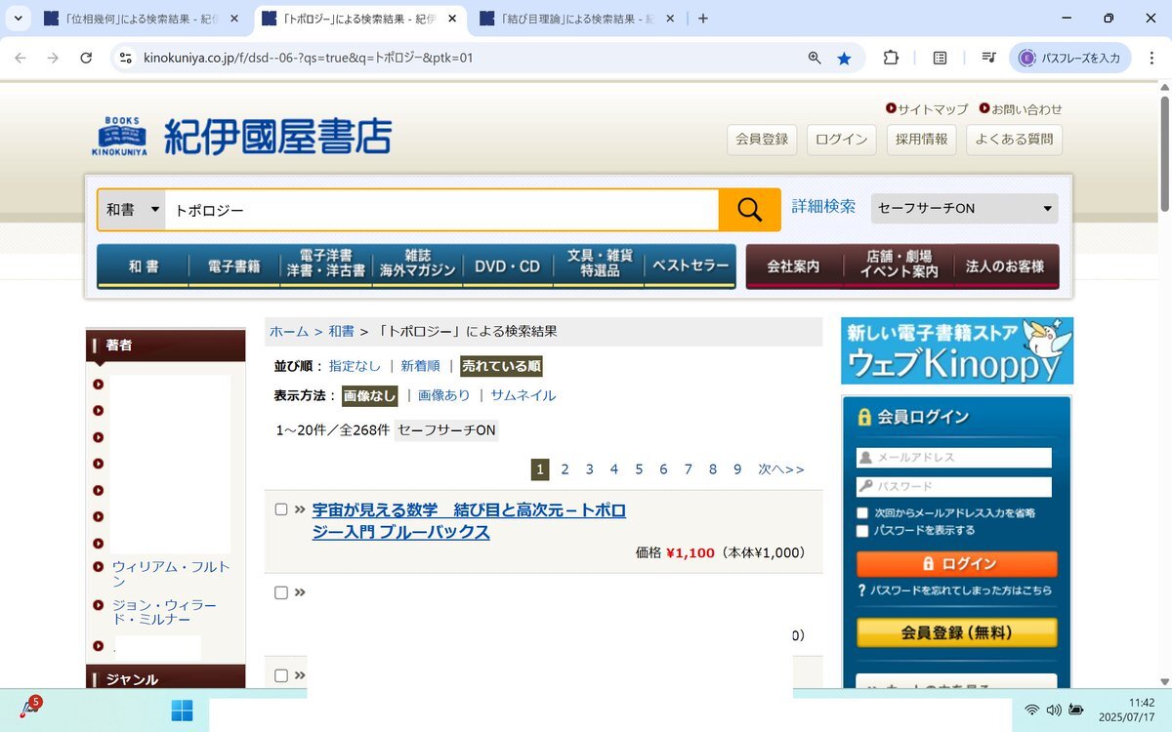Click the Kinokuniya Books logo
The image size is (1172, 732).
pos(241,137)
